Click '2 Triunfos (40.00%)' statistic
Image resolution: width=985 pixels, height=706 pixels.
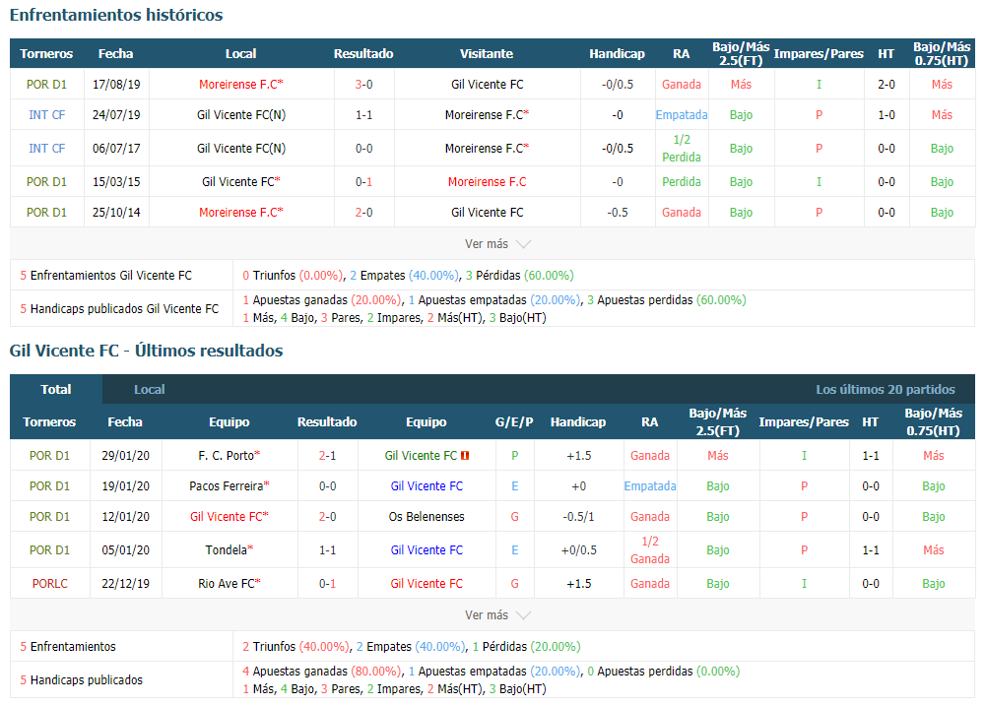(295, 646)
